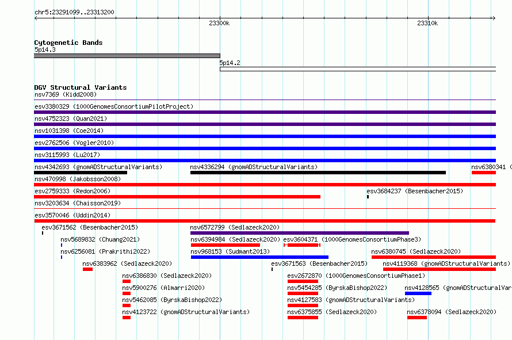The image size is (512, 340).
Task: Open nsv6256081 (Prakrithi2022) label
Action: coord(105,252)
